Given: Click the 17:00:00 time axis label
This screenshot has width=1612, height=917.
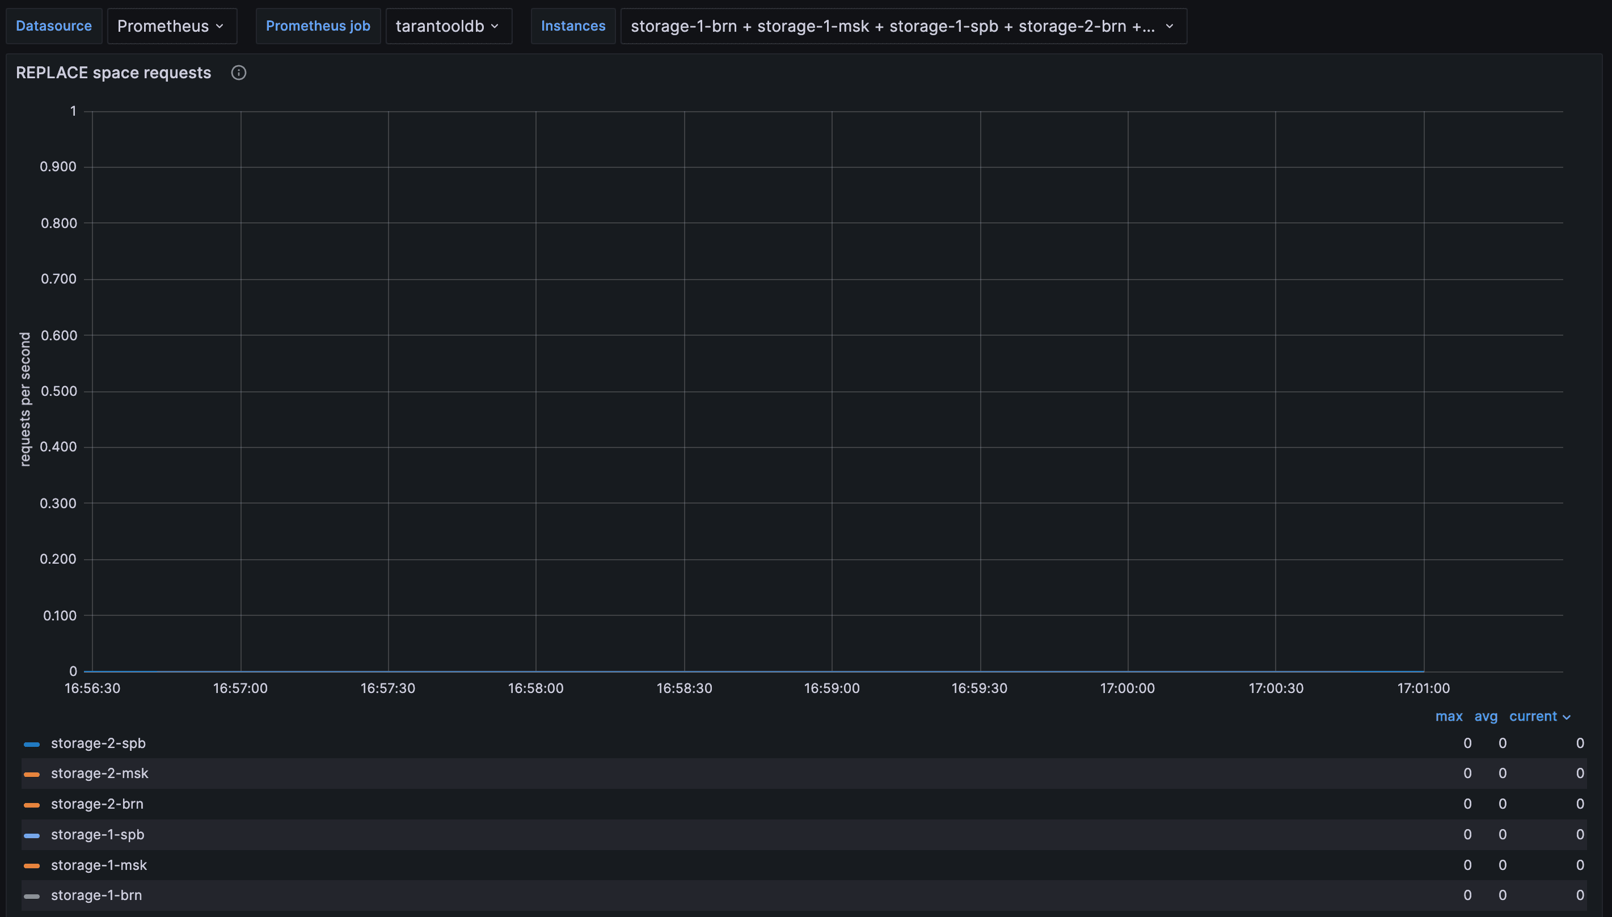Looking at the screenshot, I should point(1128,688).
